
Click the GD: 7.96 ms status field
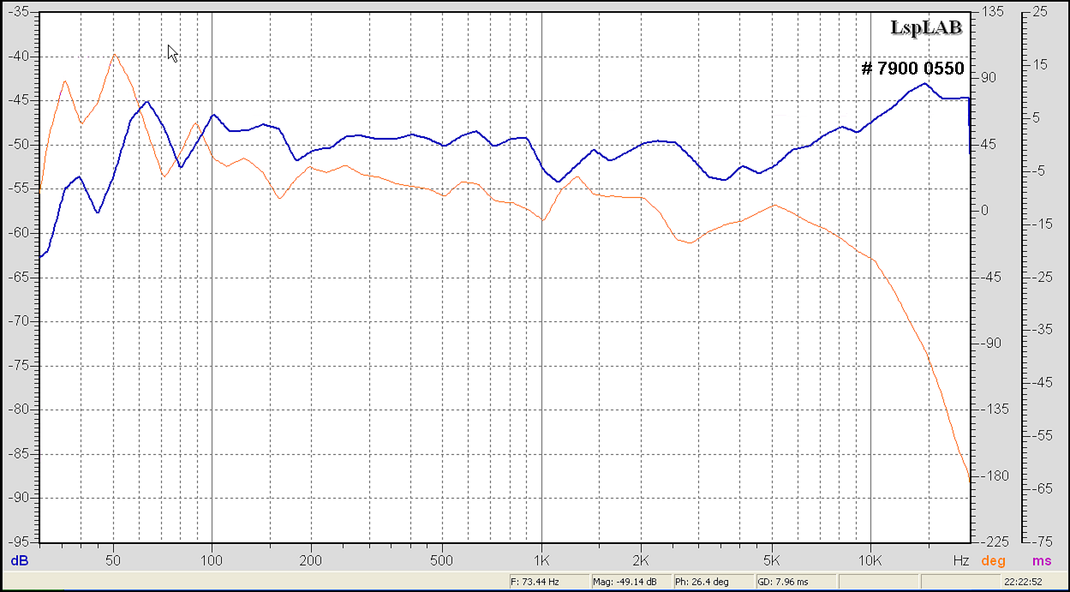tap(781, 582)
